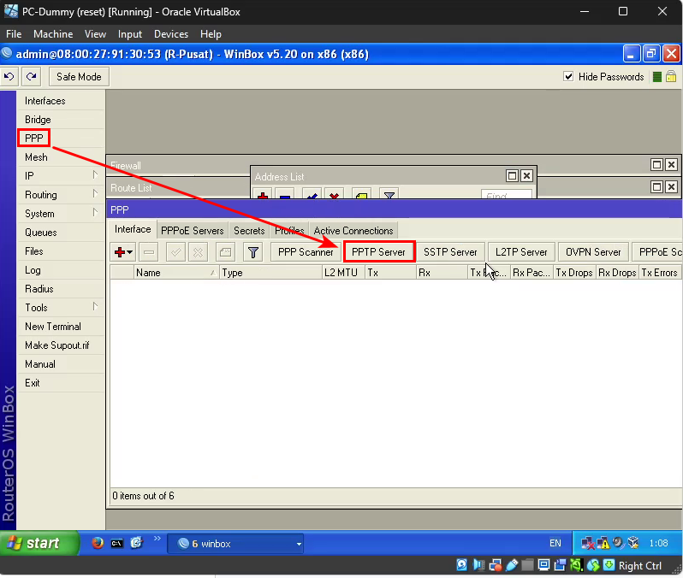Click the shared folders icon in VirtualBox status bar

click(x=527, y=565)
